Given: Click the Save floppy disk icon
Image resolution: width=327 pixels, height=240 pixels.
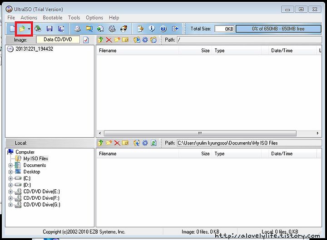Looking at the screenshot, I should click(50, 29).
